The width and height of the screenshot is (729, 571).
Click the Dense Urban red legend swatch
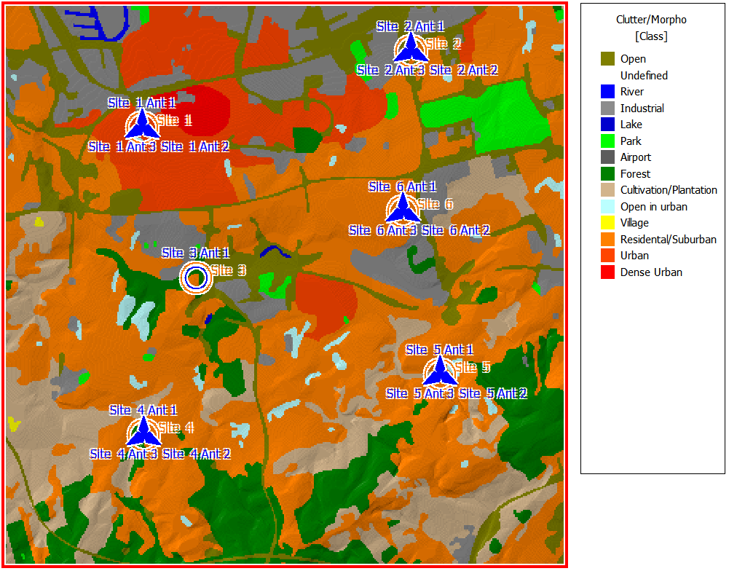point(608,272)
